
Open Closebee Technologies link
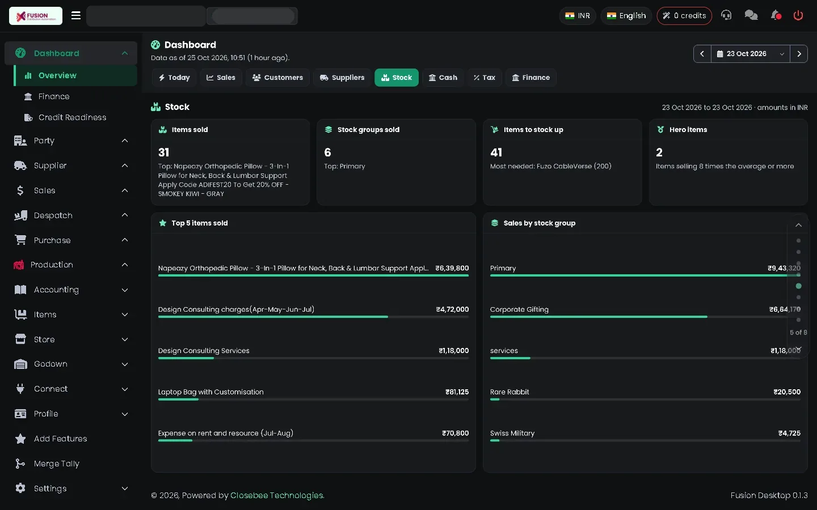click(x=277, y=495)
